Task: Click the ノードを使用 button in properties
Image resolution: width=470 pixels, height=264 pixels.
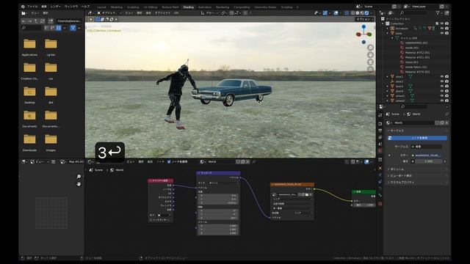Action: [x=418, y=138]
